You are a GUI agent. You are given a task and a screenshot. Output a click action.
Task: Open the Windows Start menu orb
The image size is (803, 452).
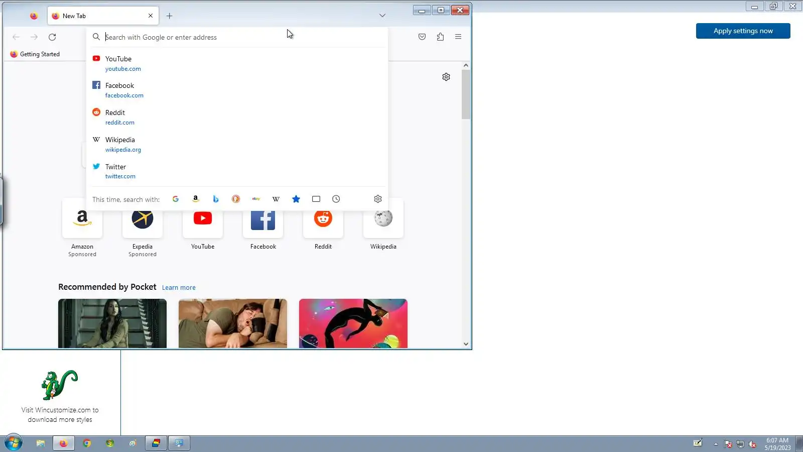pyautogui.click(x=14, y=443)
